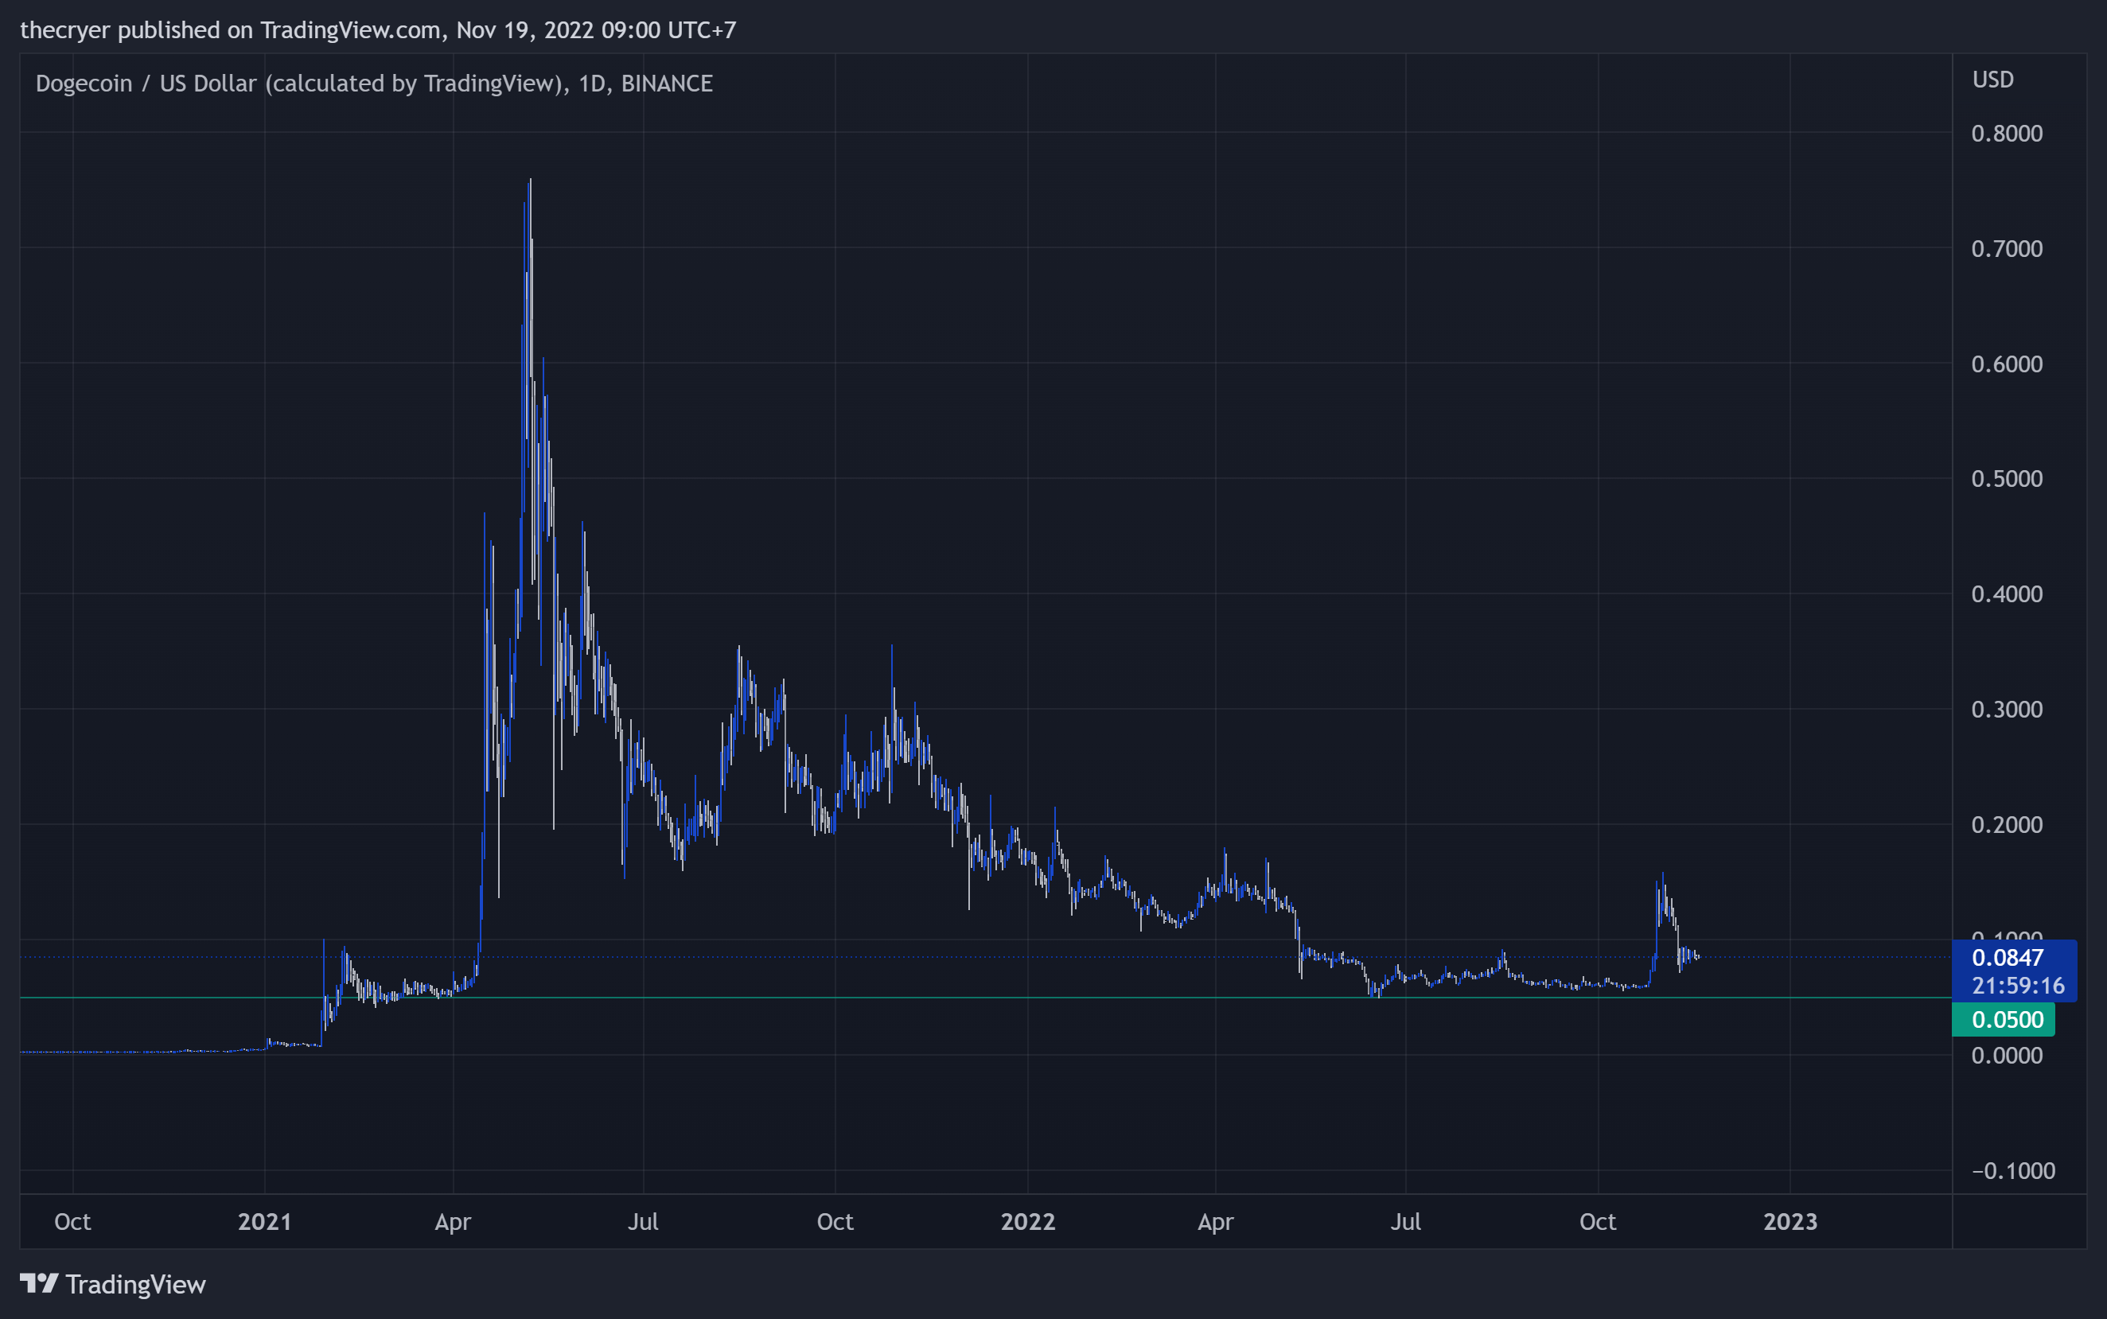Click the Apr label right after 2022
Screen dimensions: 2107x1319
1215,1222
